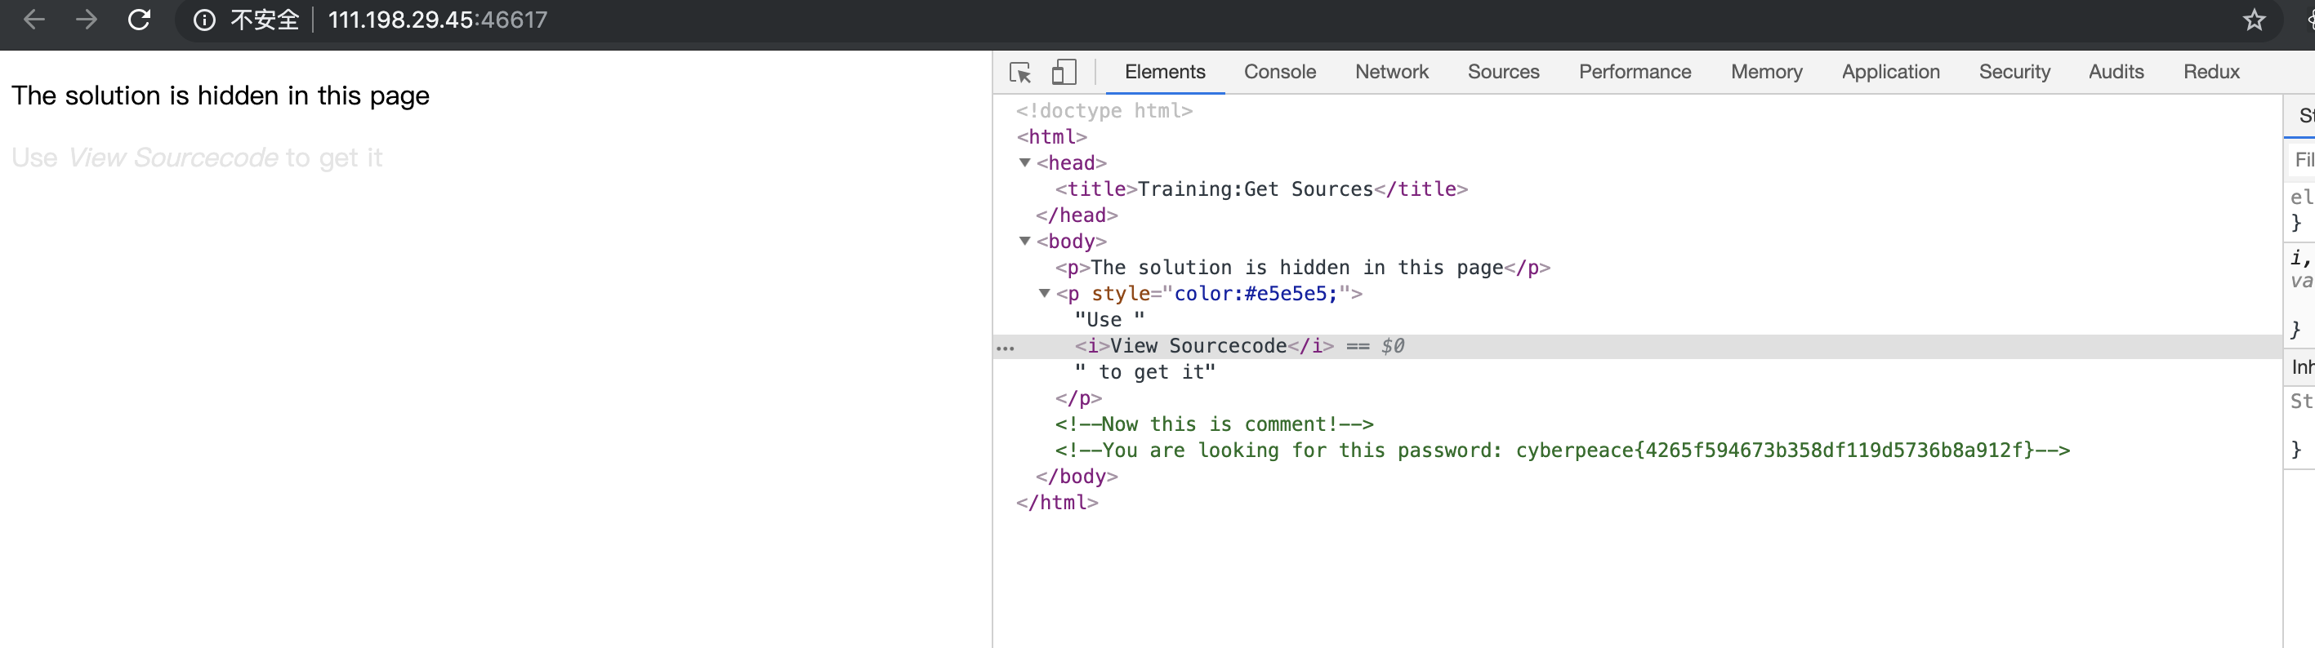Select the " to get it" text node
Screen dimensions: 2315x648
[1145, 371]
